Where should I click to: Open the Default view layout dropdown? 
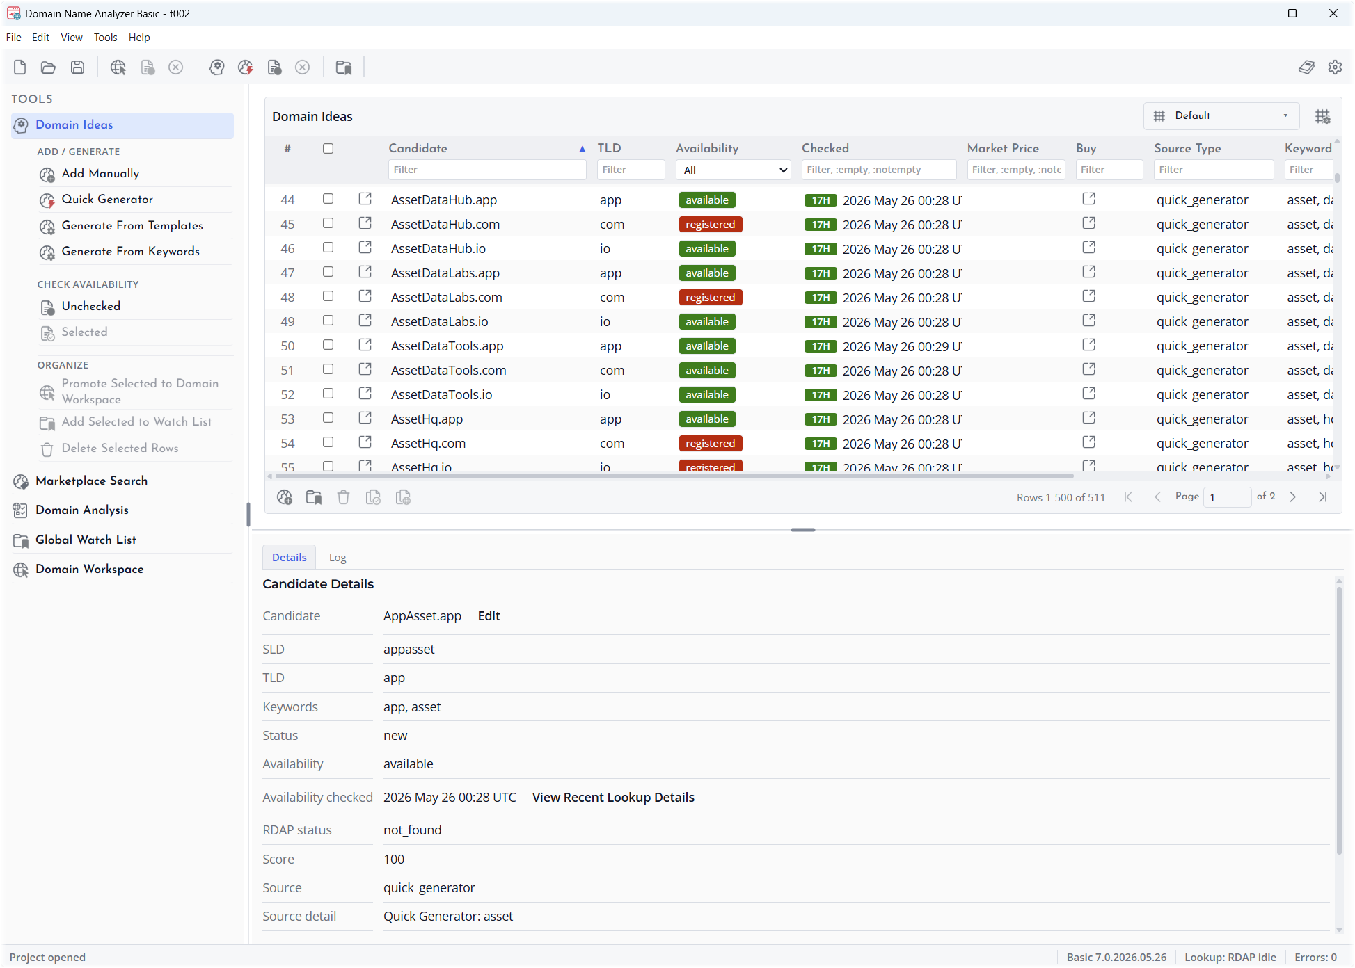click(1221, 116)
